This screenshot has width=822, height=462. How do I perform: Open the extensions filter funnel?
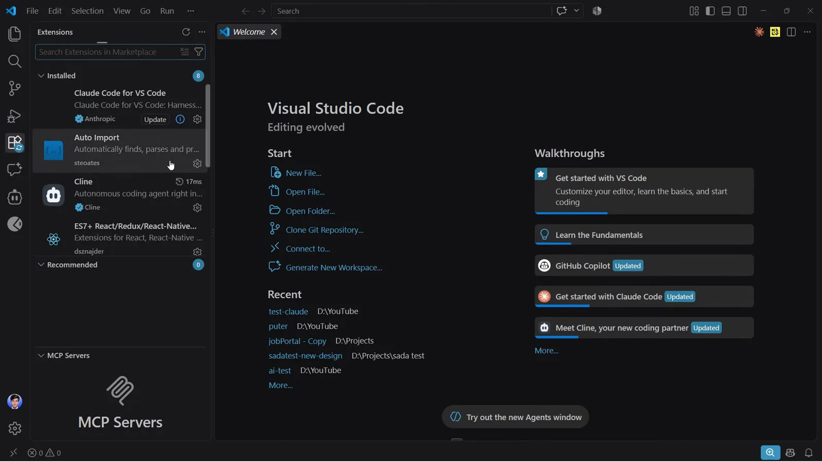pyautogui.click(x=199, y=52)
